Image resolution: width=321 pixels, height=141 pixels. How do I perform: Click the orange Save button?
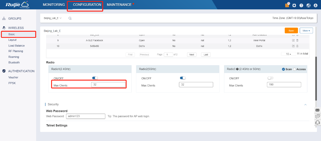tap(291, 30)
